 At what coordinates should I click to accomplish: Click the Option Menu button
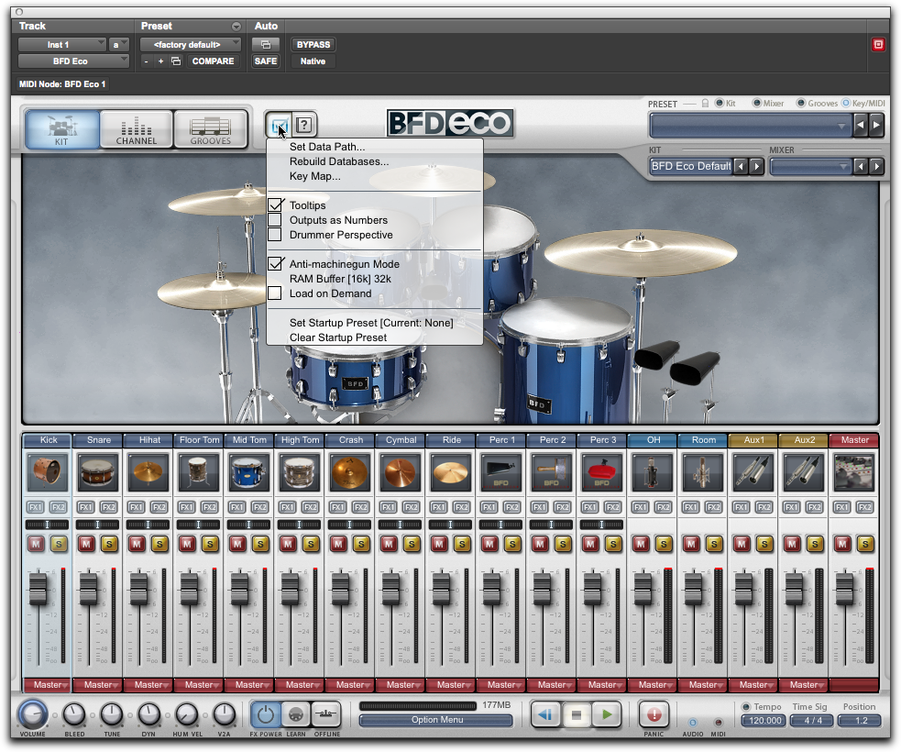(436, 720)
